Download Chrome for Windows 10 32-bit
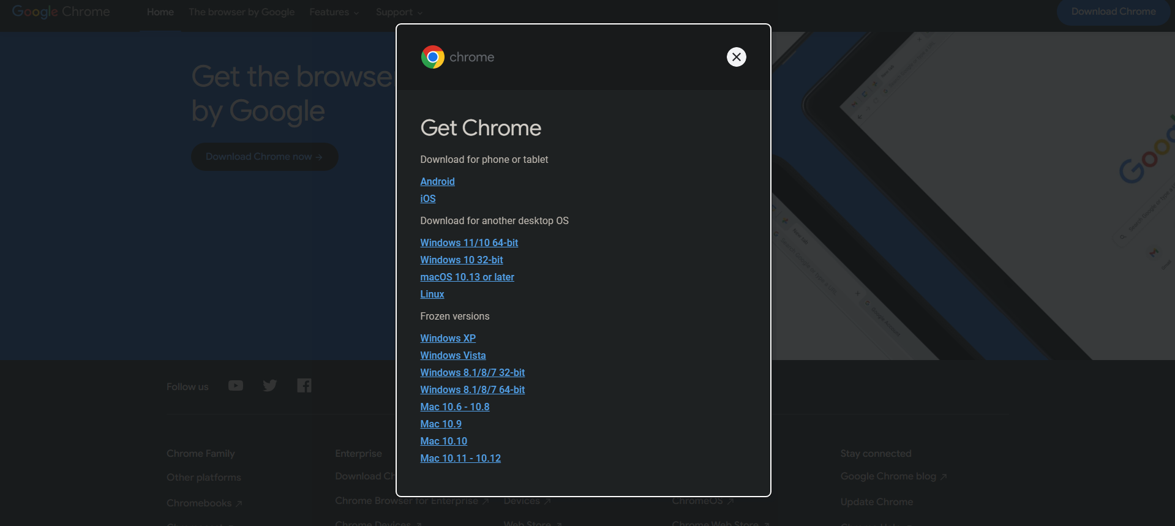1175x526 pixels. click(462, 260)
